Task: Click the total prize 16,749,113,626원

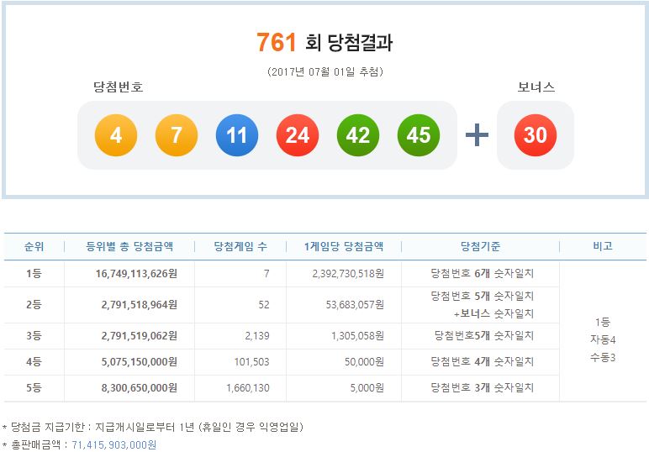Action: click(136, 274)
